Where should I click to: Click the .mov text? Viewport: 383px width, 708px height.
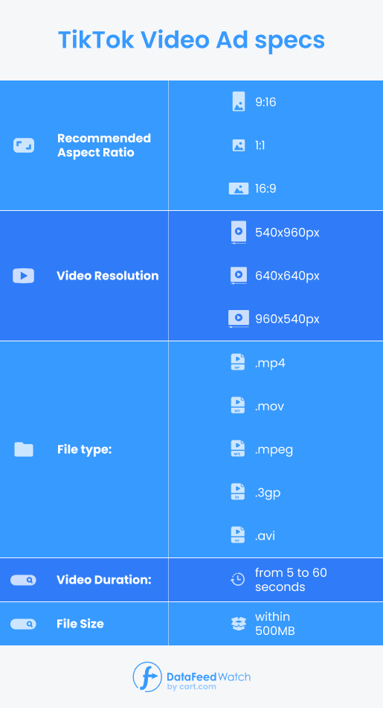click(269, 406)
